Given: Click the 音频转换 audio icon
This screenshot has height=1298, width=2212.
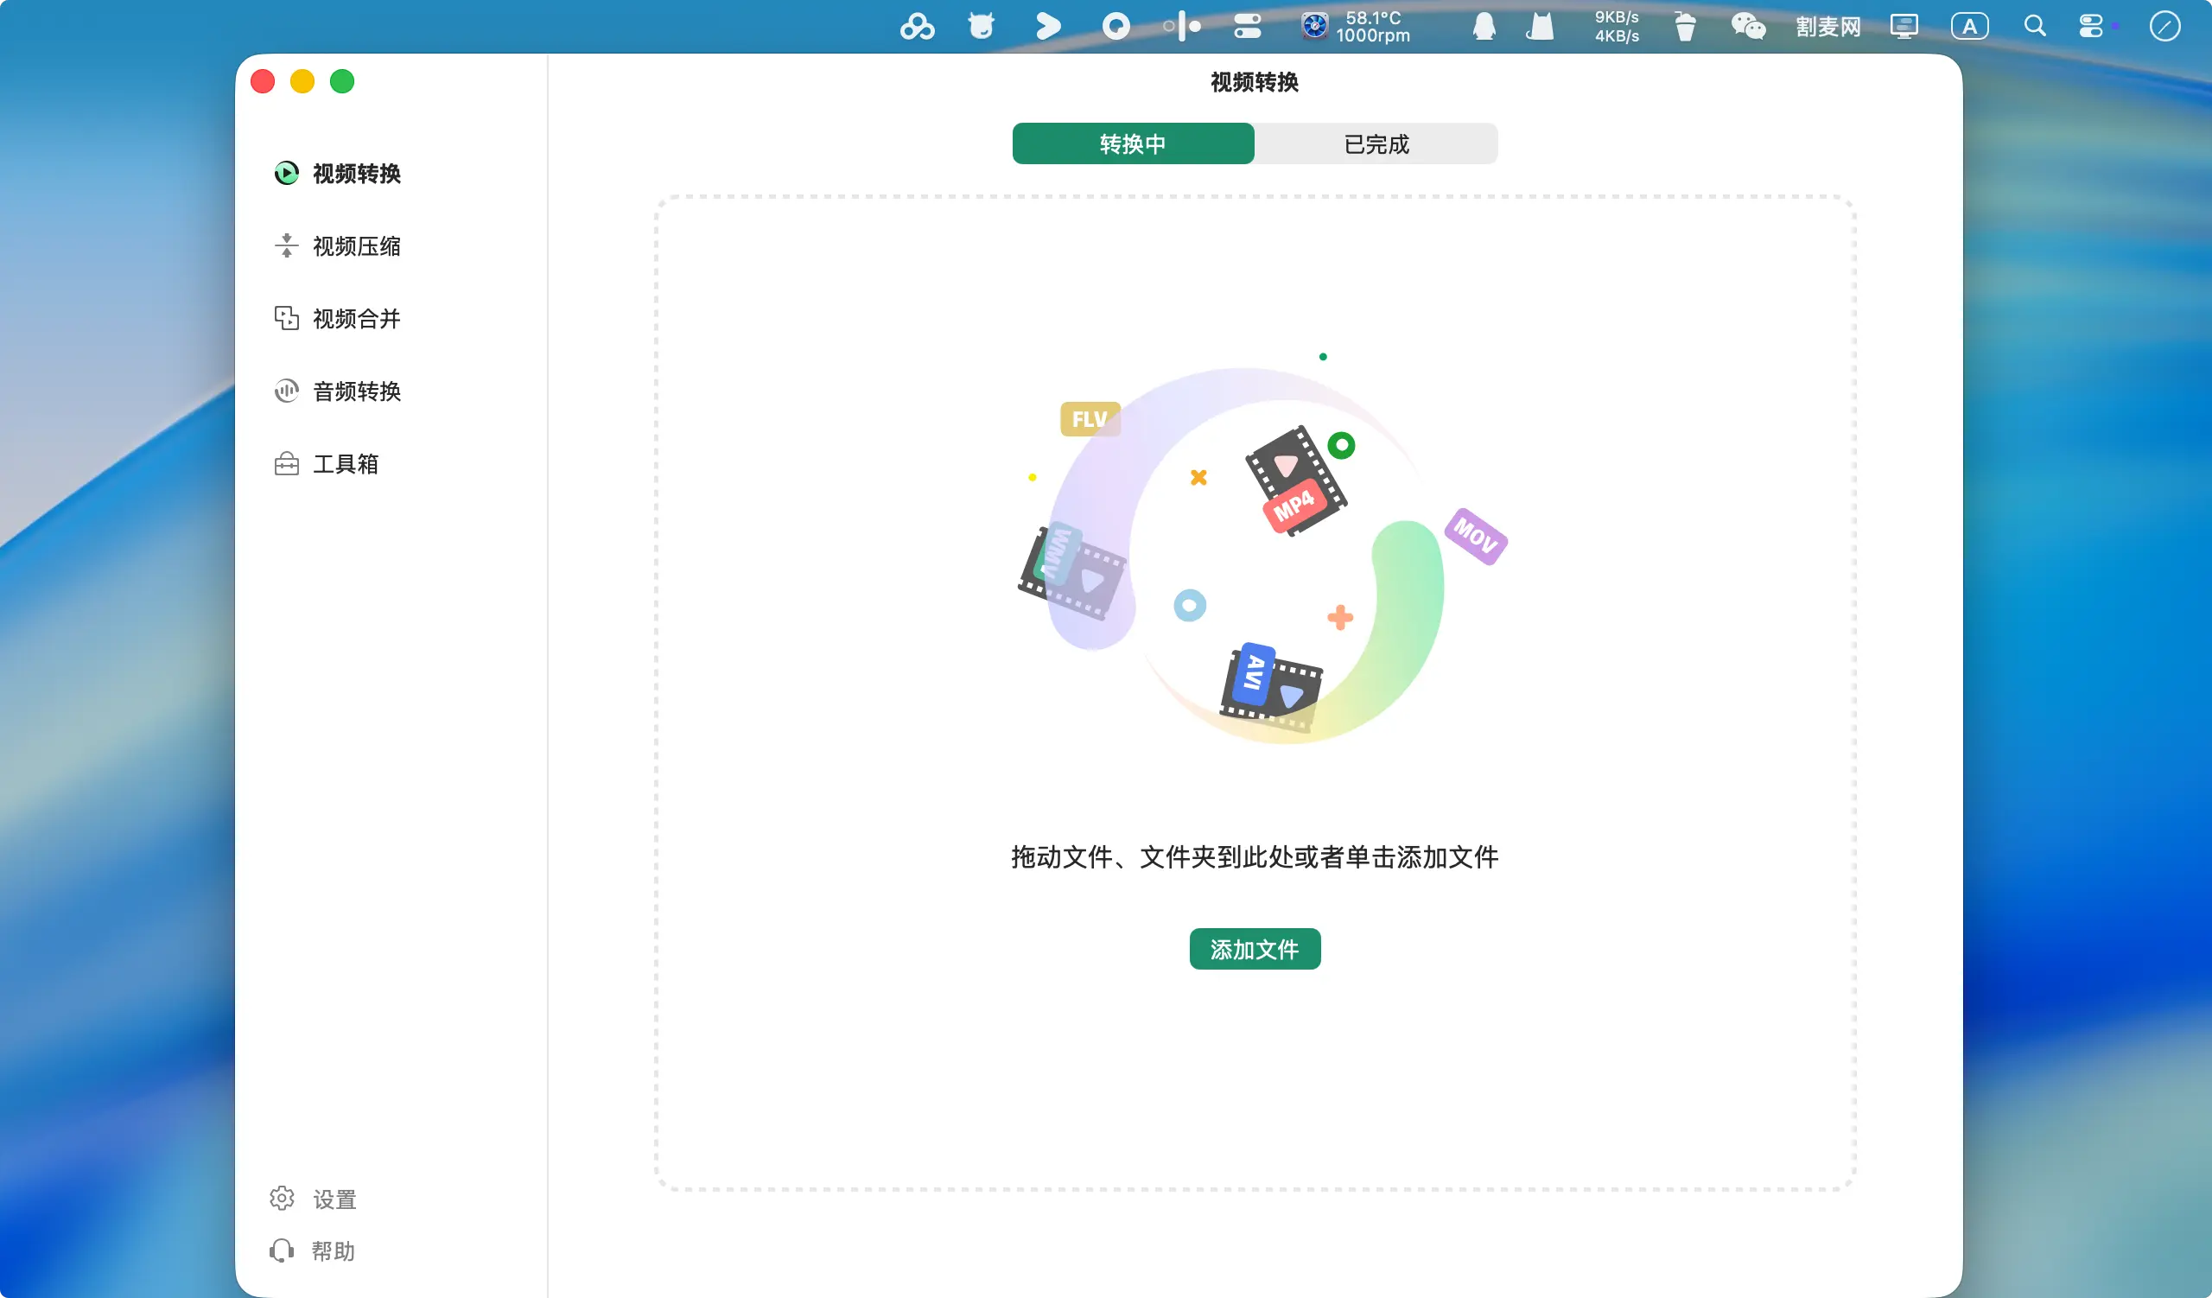Looking at the screenshot, I should tap(286, 391).
